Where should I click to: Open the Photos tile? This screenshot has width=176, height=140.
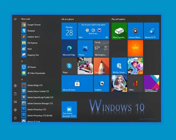[85, 48]
